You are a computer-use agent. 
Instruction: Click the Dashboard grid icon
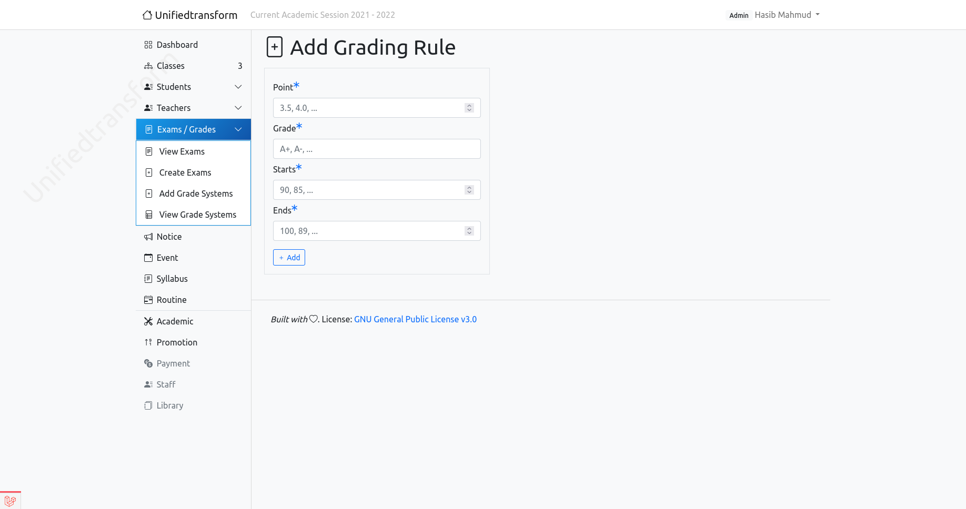[148, 45]
